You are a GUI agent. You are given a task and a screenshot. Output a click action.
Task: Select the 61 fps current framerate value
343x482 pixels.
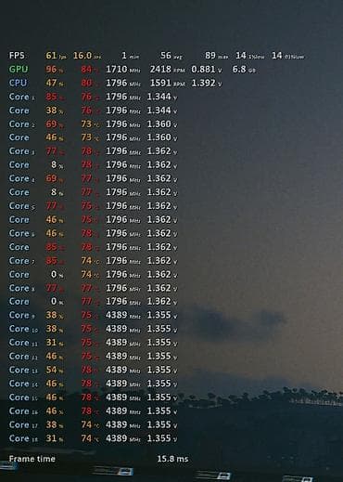point(56,56)
